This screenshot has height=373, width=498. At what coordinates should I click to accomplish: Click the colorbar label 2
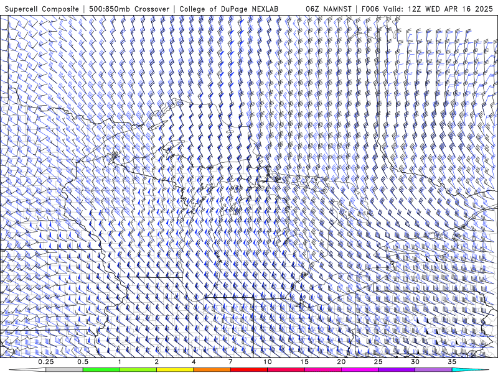[157, 362]
